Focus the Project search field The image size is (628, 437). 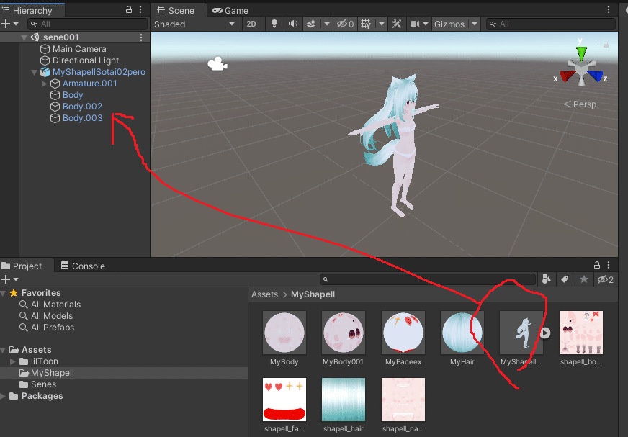click(428, 279)
